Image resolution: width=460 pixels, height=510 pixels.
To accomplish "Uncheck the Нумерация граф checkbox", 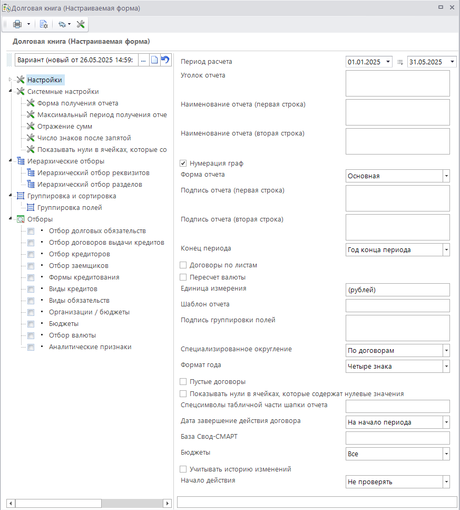I will (183, 163).
